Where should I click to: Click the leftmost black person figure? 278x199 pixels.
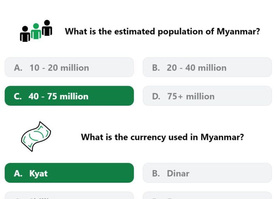click(x=25, y=34)
